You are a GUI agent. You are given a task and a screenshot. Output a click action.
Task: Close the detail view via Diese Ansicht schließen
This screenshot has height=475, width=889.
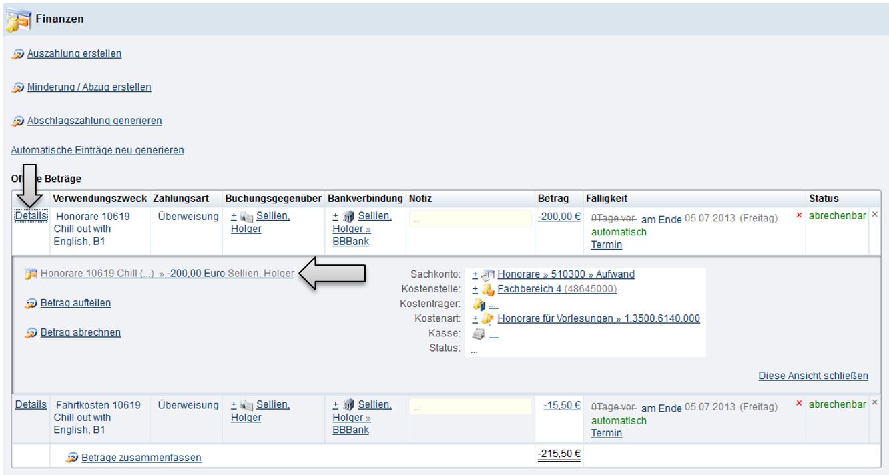813,376
